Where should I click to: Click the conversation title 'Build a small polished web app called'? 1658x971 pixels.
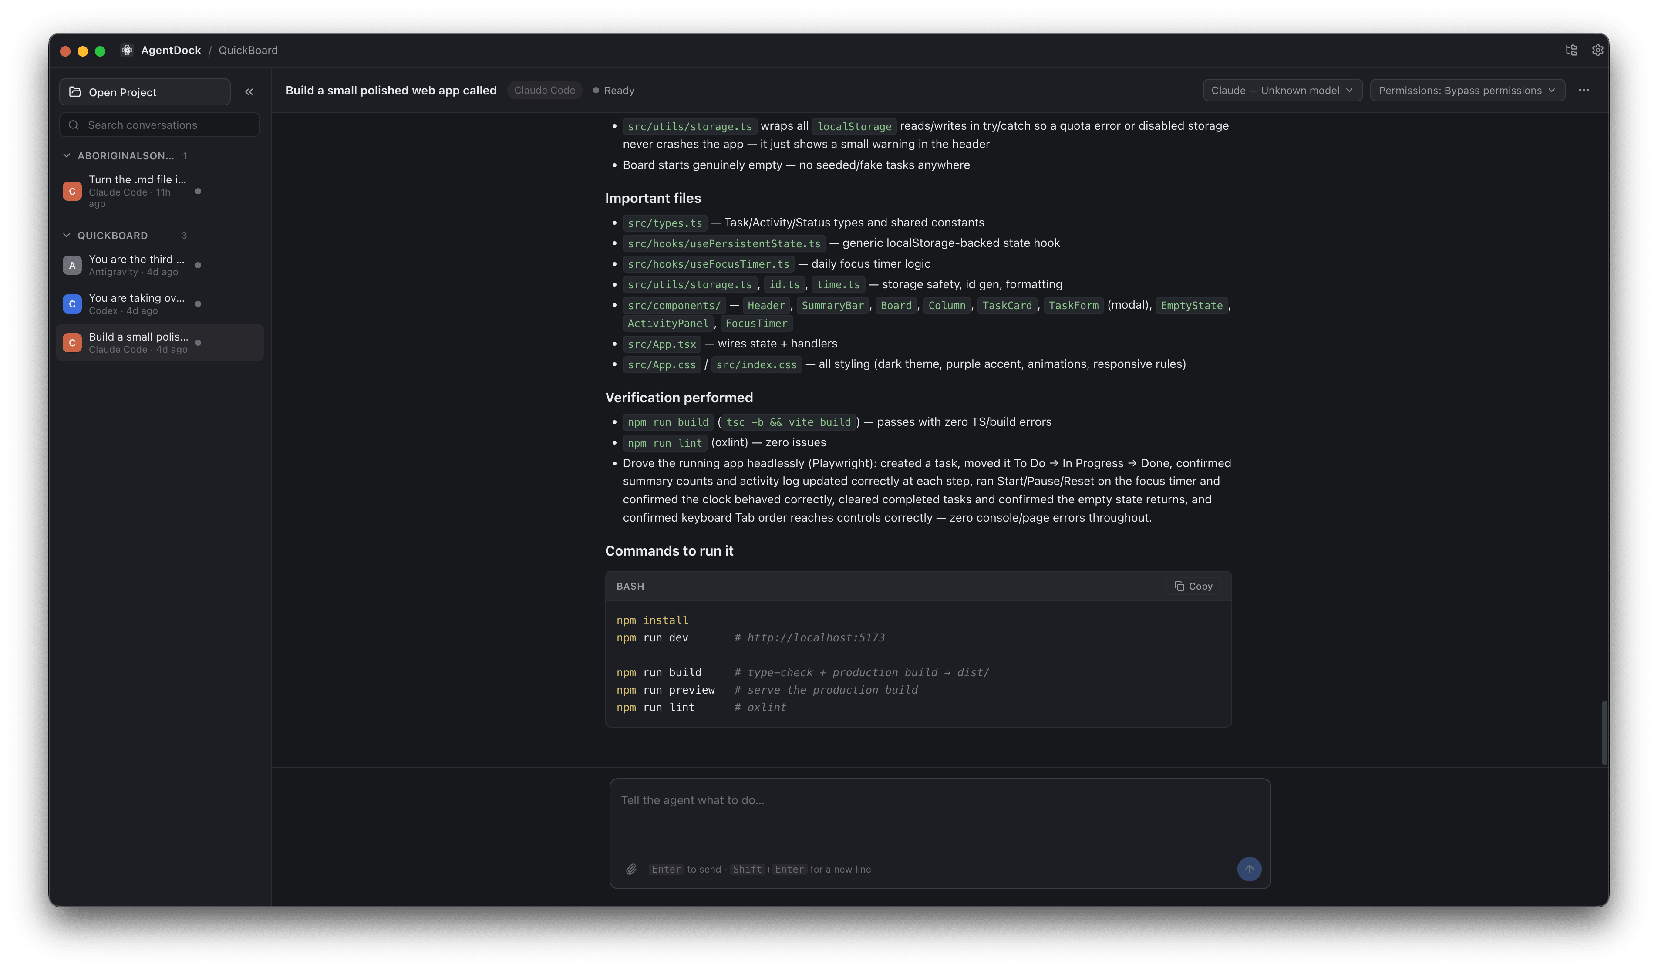coord(391,90)
